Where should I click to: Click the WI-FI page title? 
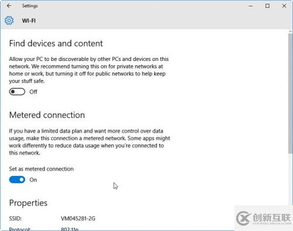coord(29,20)
